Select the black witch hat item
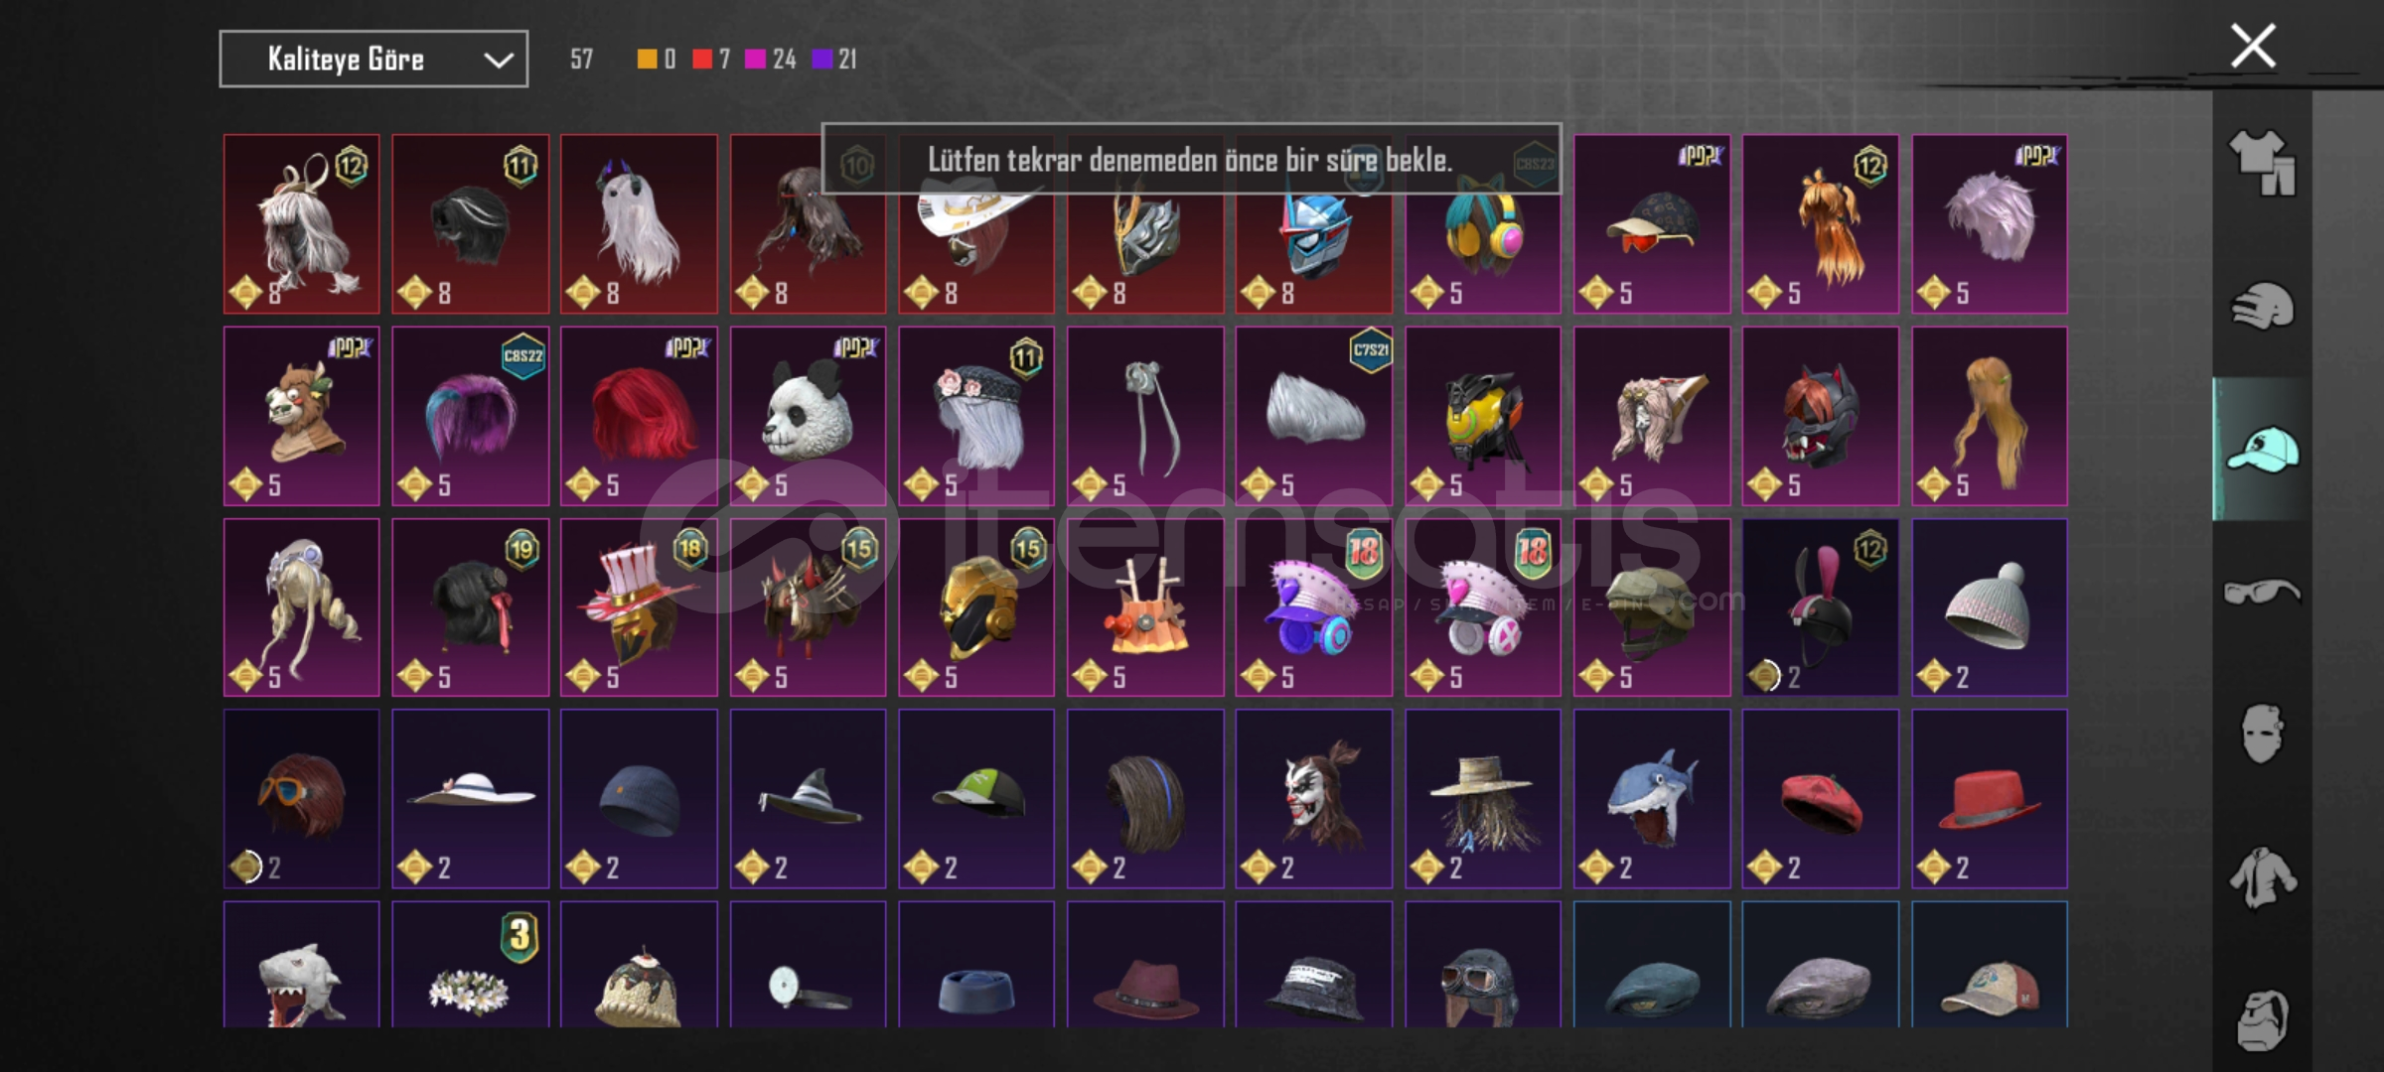Viewport: 2384px width, 1072px height. (x=808, y=799)
